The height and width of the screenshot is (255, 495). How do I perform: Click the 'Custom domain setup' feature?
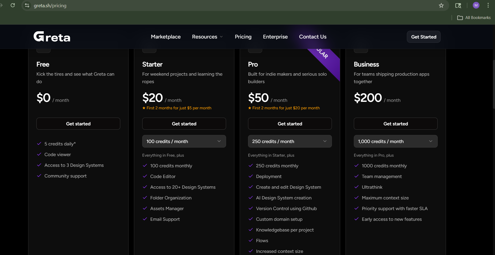(279, 219)
